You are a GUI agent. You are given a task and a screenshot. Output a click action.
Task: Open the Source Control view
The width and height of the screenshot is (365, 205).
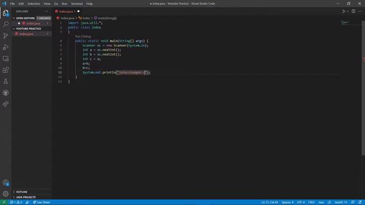pos(6,35)
